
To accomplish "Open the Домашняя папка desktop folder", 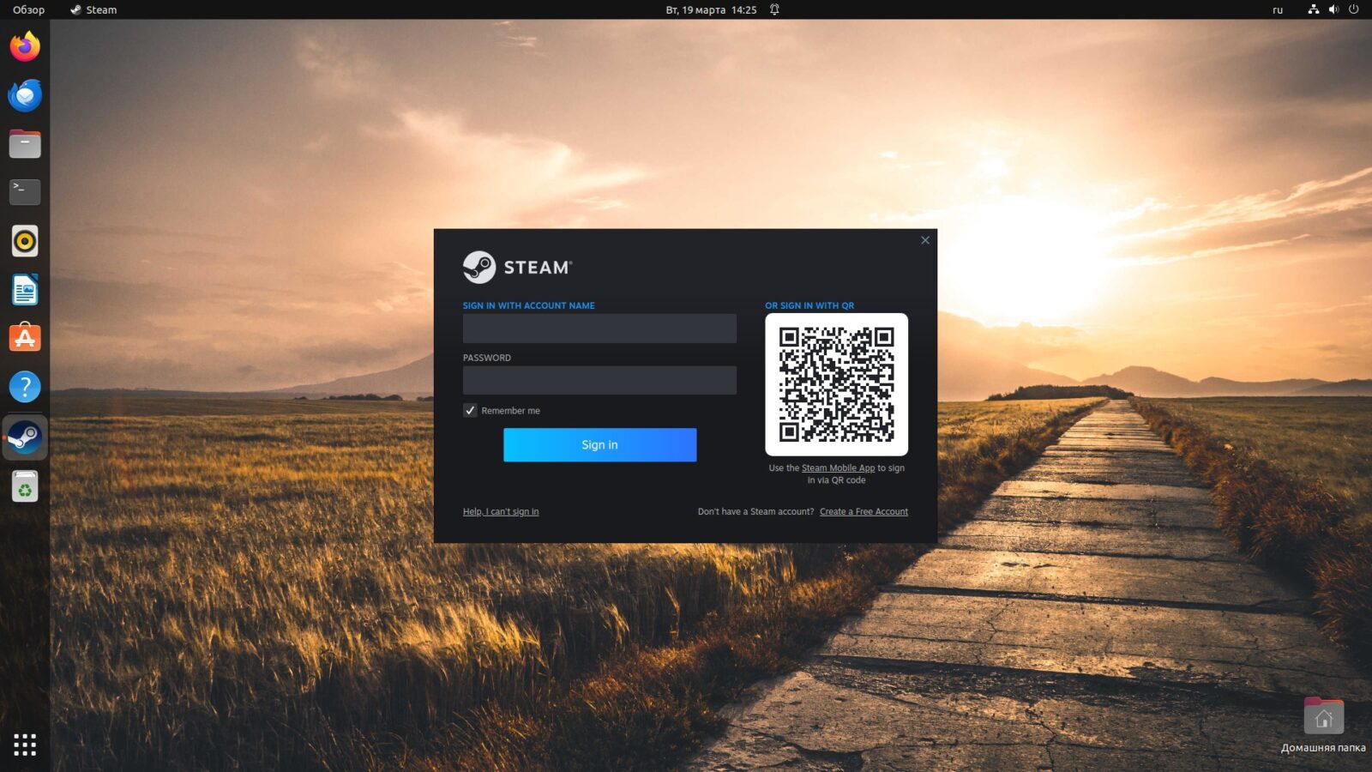I will (x=1323, y=726).
